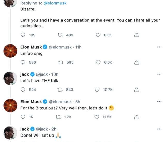166x142 pixels.
Task: Share the "For the Bitcurious?" tweet
Action: pos(137,117)
